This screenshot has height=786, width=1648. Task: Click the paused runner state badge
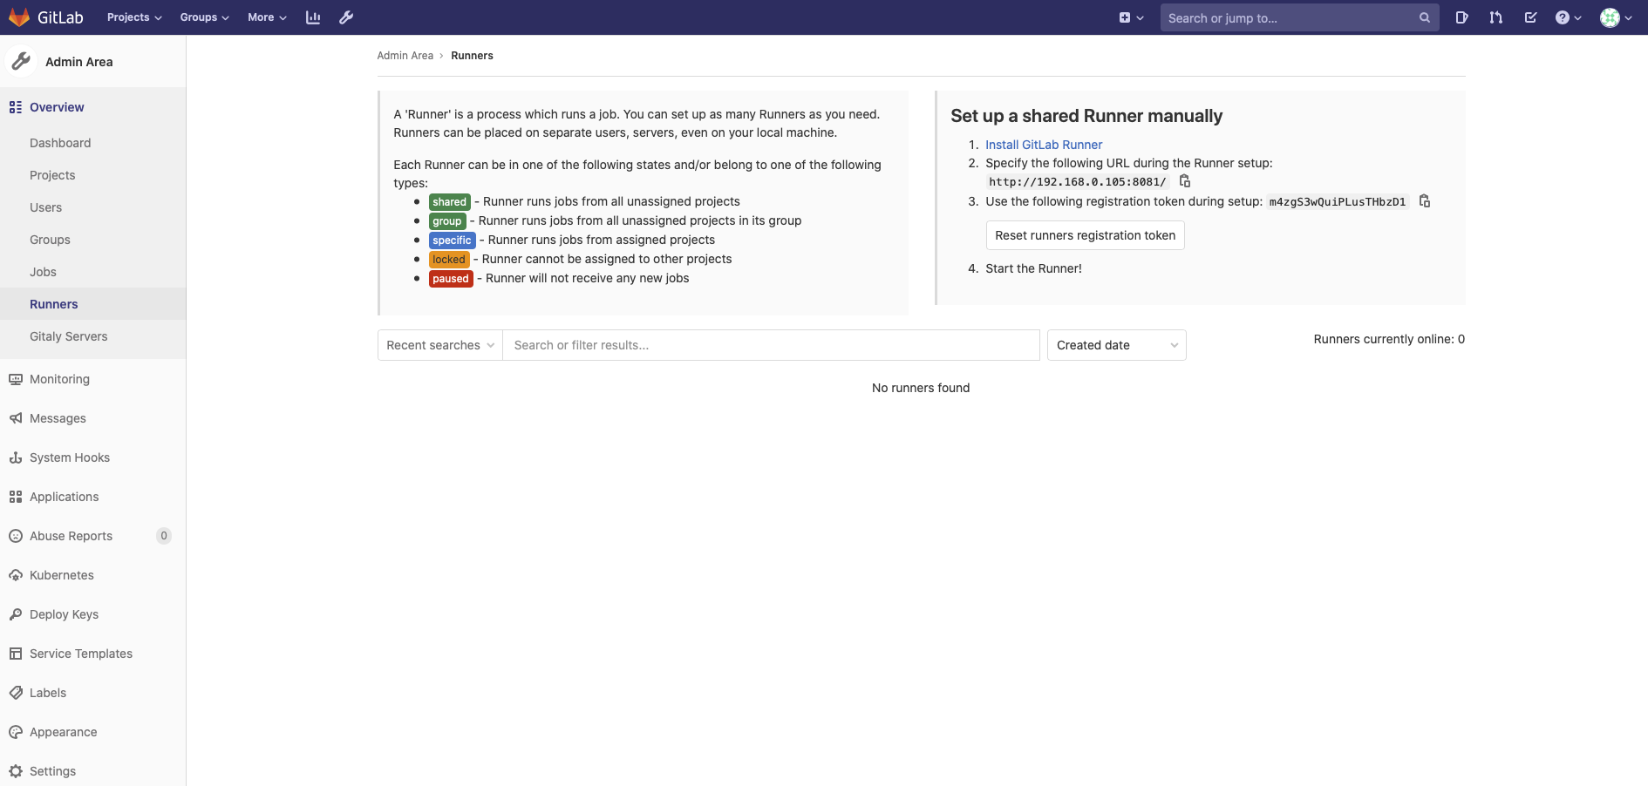click(451, 279)
